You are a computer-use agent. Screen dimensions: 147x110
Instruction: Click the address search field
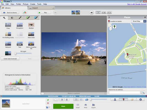coord(125,92)
